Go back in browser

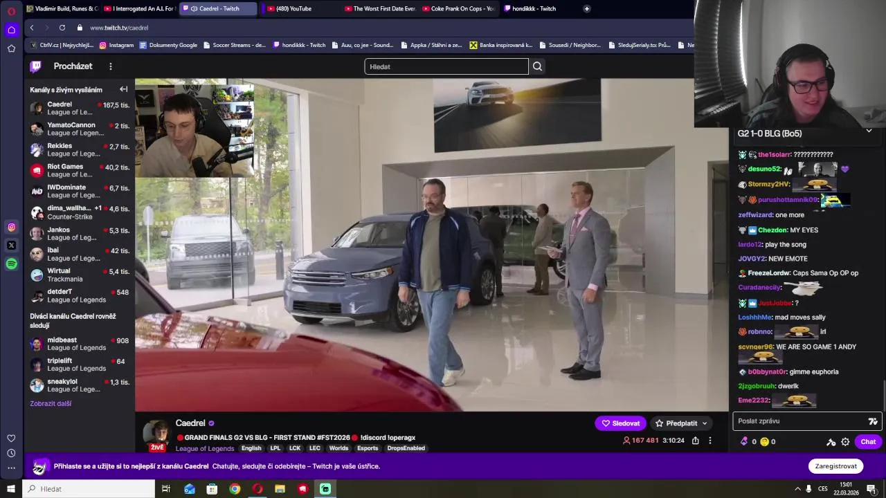[32, 28]
